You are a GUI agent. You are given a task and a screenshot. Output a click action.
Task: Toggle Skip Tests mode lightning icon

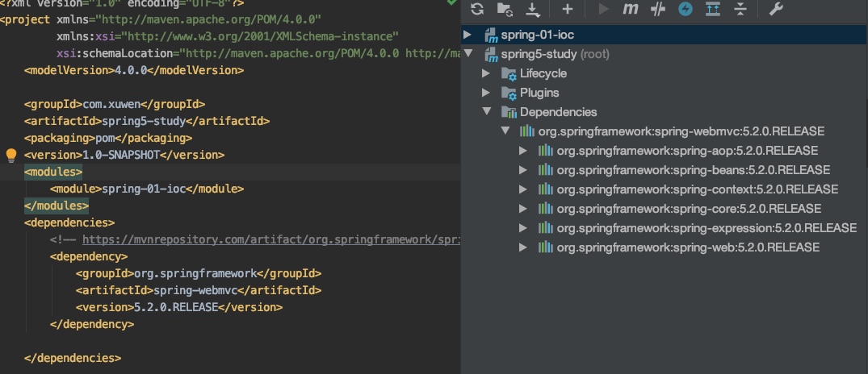click(x=686, y=9)
